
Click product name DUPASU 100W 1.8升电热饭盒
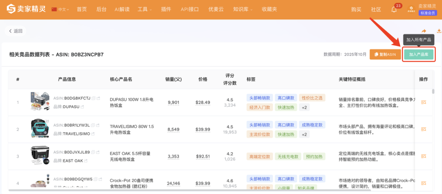pyautogui.click(x=132, y=102)
